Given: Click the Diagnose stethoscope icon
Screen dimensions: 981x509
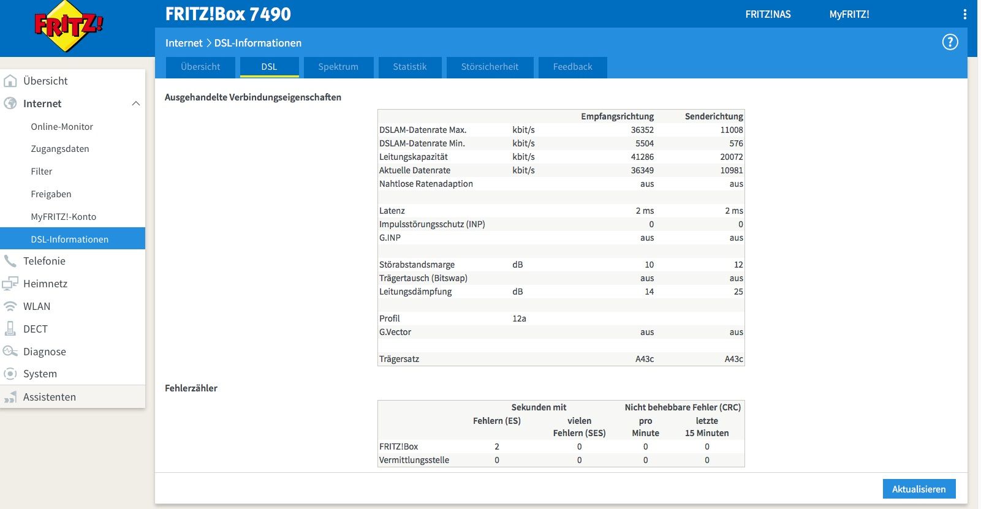Looking at the screenshot, I should 10,352.
